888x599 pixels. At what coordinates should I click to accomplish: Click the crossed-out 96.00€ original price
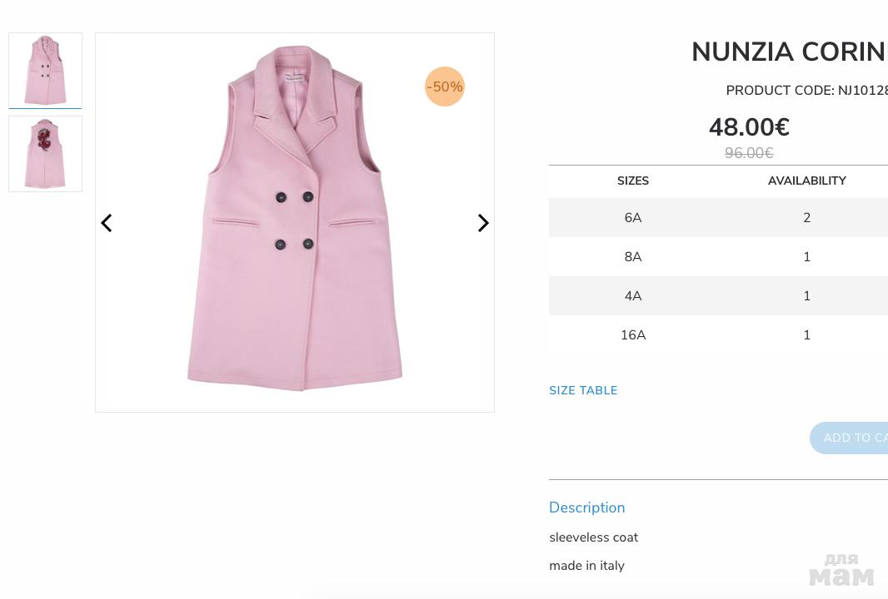coord(749,154)
